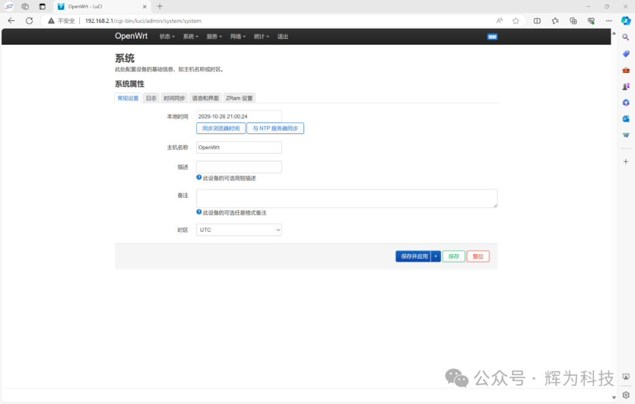Switch to the 日志 tab
635x404 pixels.
pyautogui.click(x=151, y=98)
